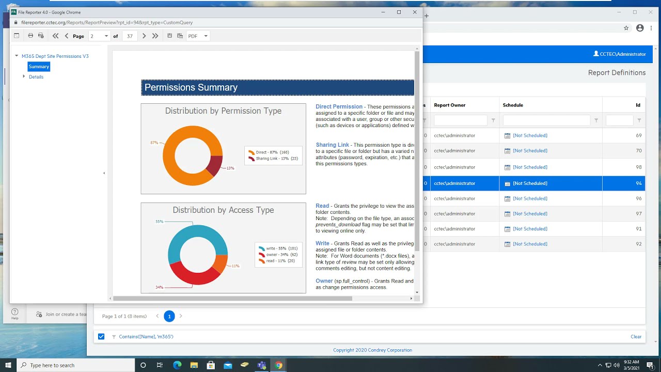Select the Summary tree item
The image size is (661, 372).
[39, 67]
